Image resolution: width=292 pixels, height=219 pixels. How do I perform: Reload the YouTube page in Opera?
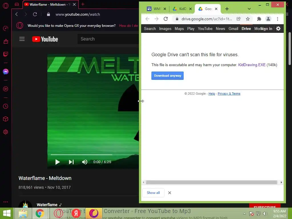pos(35,14)
